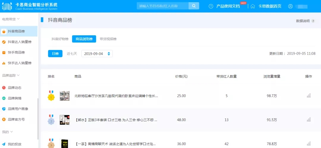321x148 pixels.
Task: Open the 2019-09-04 date selector
Action: 97,53
